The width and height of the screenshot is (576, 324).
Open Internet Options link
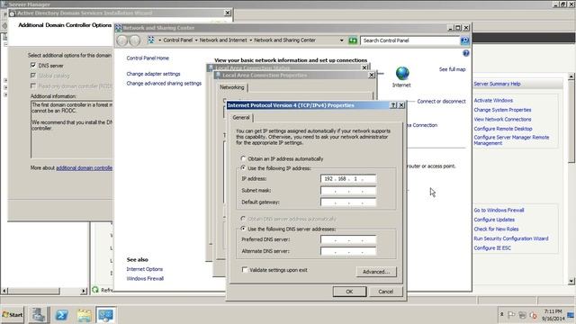pyautogui.click(x=144, y=269)
